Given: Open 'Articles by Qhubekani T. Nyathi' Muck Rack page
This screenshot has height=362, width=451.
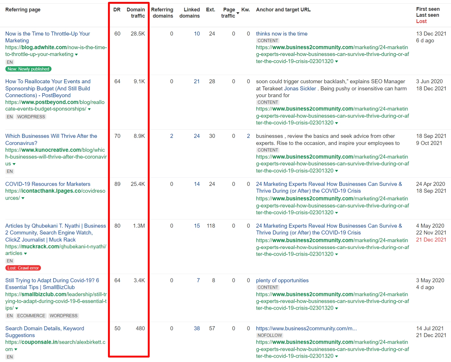Looking at the screenshot, I should pos(56,233).
